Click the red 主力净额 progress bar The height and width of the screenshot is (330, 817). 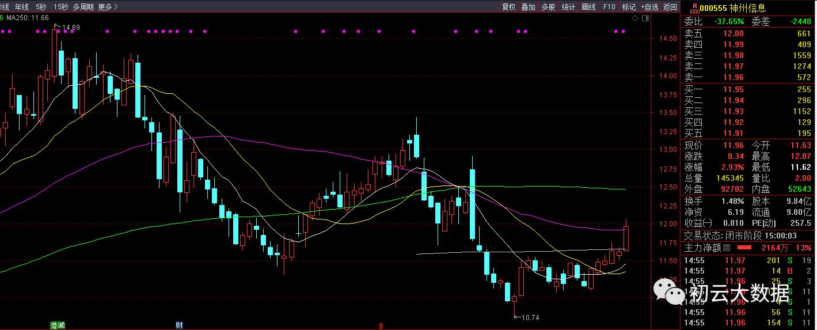(744, 248)
